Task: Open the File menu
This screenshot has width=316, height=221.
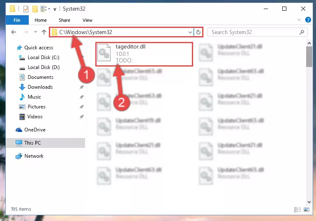Action: coord(17,20)
